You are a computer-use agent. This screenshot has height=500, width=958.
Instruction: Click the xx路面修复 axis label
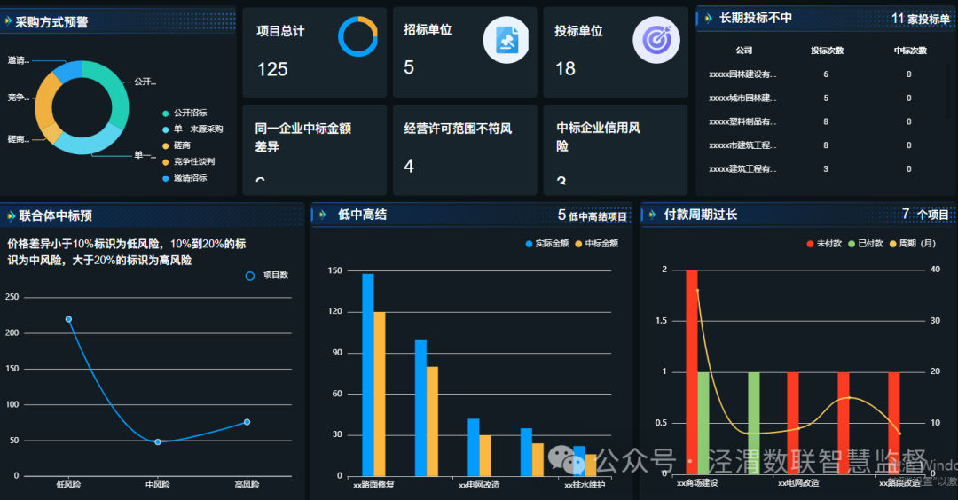click(x=374, y=485)
